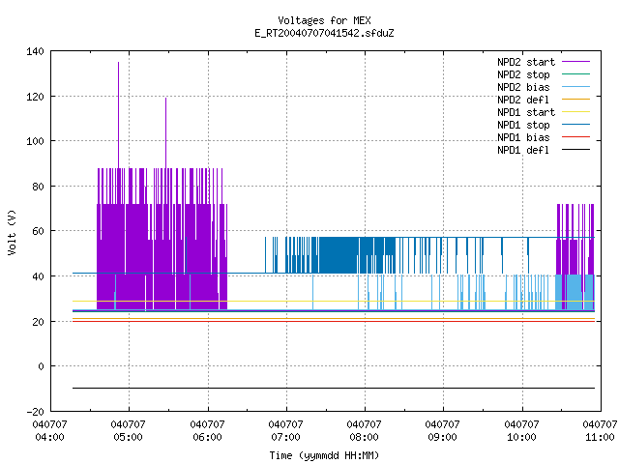The height and width of the screenshot is (464, 619).
Task: Click the 'Time (yymmdd HH:MM)' x-axis title
Action: pos(324,455)
